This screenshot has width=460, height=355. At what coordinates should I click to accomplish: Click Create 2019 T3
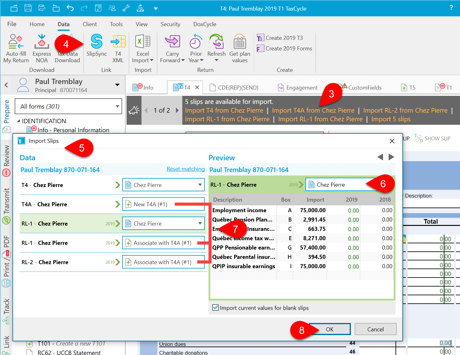[280, 38]
